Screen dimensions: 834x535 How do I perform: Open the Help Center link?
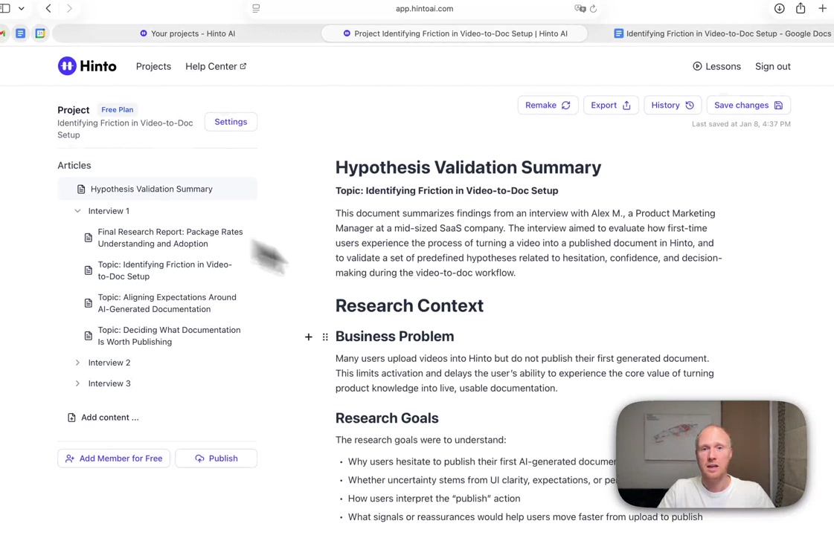click(x=215, y=66)
